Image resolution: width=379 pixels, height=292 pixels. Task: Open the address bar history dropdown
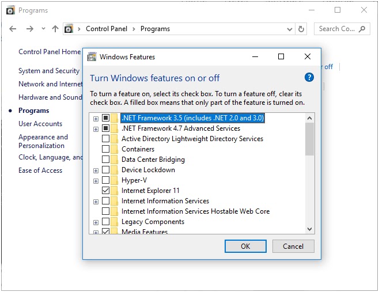[x=290, y=29]
